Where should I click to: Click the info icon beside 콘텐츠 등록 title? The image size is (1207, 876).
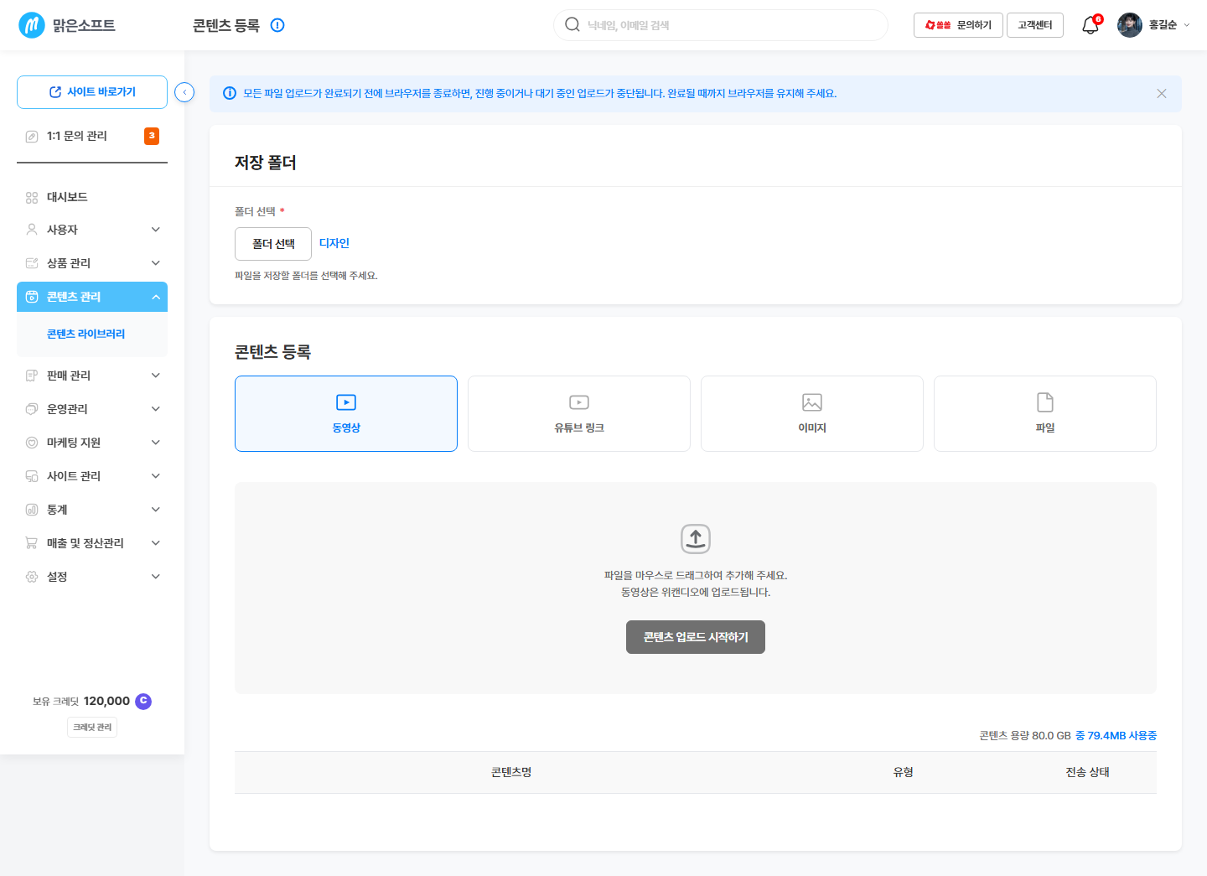pos(277,25)
